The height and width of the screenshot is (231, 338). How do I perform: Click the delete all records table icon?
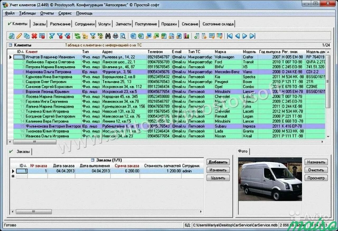pyautogui.click(x=42, y=36)
